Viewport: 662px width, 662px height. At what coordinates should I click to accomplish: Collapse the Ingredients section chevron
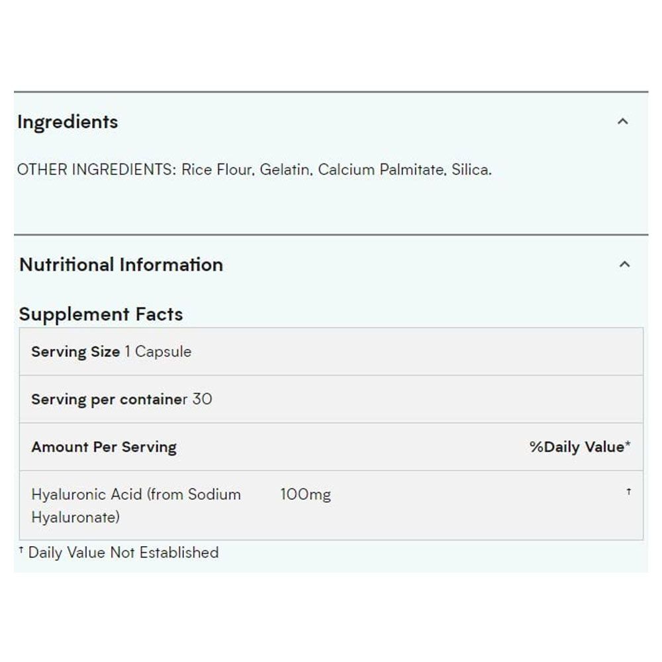tap(623, 122)
